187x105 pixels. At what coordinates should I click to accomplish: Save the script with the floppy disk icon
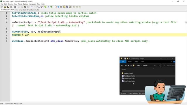point(8,7)
